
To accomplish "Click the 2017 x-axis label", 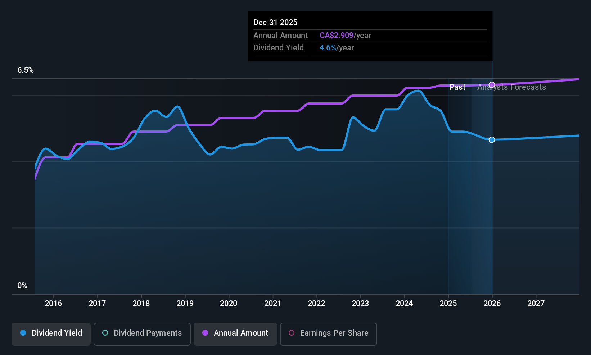I will coord(97,303).
